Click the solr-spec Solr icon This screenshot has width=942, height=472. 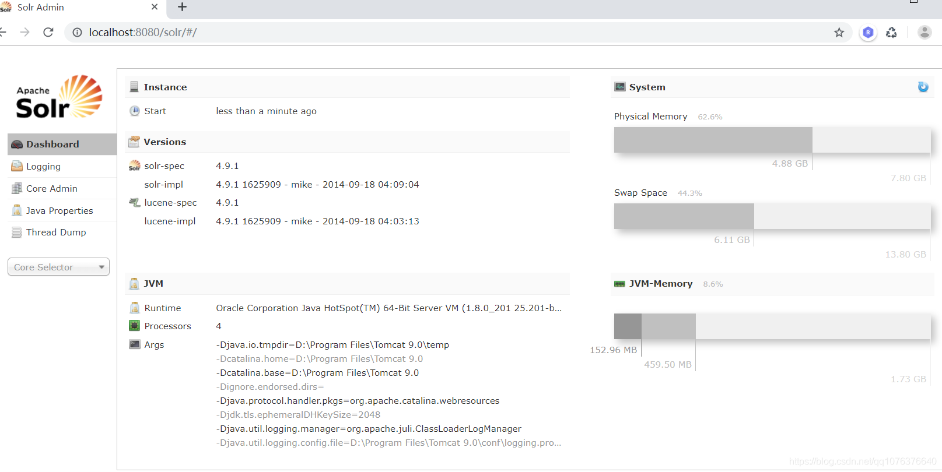(x=134, y=166)
